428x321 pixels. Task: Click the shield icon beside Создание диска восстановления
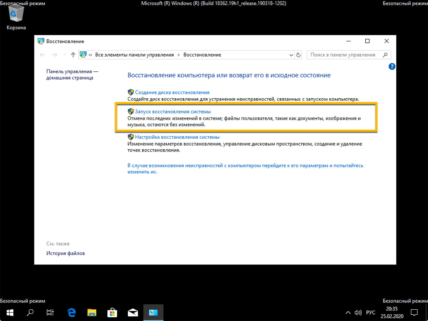click(131, 92)
